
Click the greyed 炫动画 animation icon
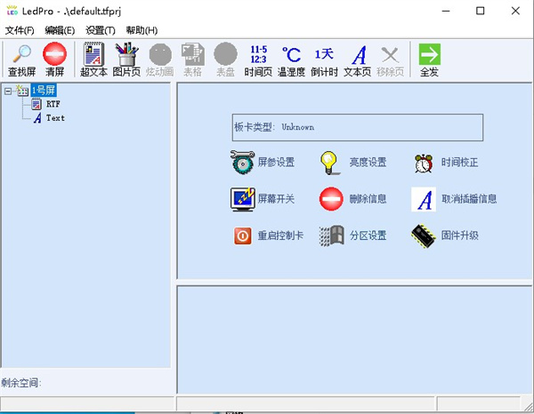tap(160, 54)
